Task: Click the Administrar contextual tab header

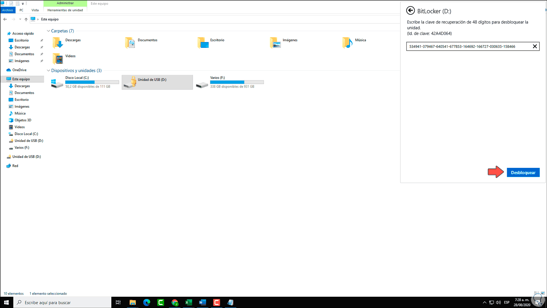Action: [65, 3]
